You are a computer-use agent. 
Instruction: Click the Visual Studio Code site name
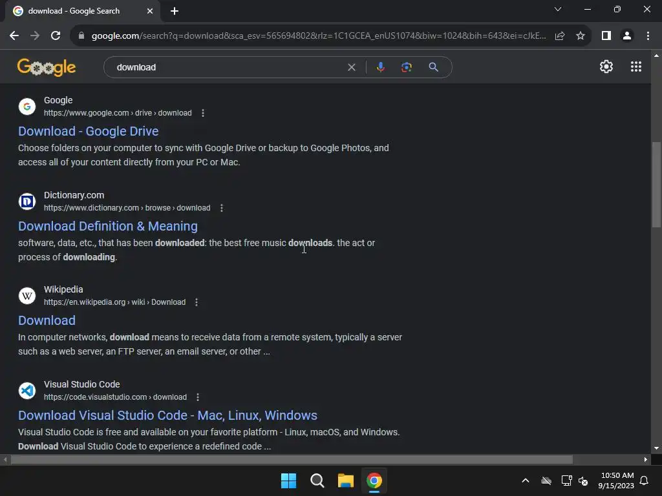[82, 385]
